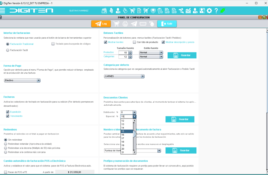The image size is (268, 175).
Task: Click the question mark help icon
Action: pyautogui.click(x=216, y=11)
